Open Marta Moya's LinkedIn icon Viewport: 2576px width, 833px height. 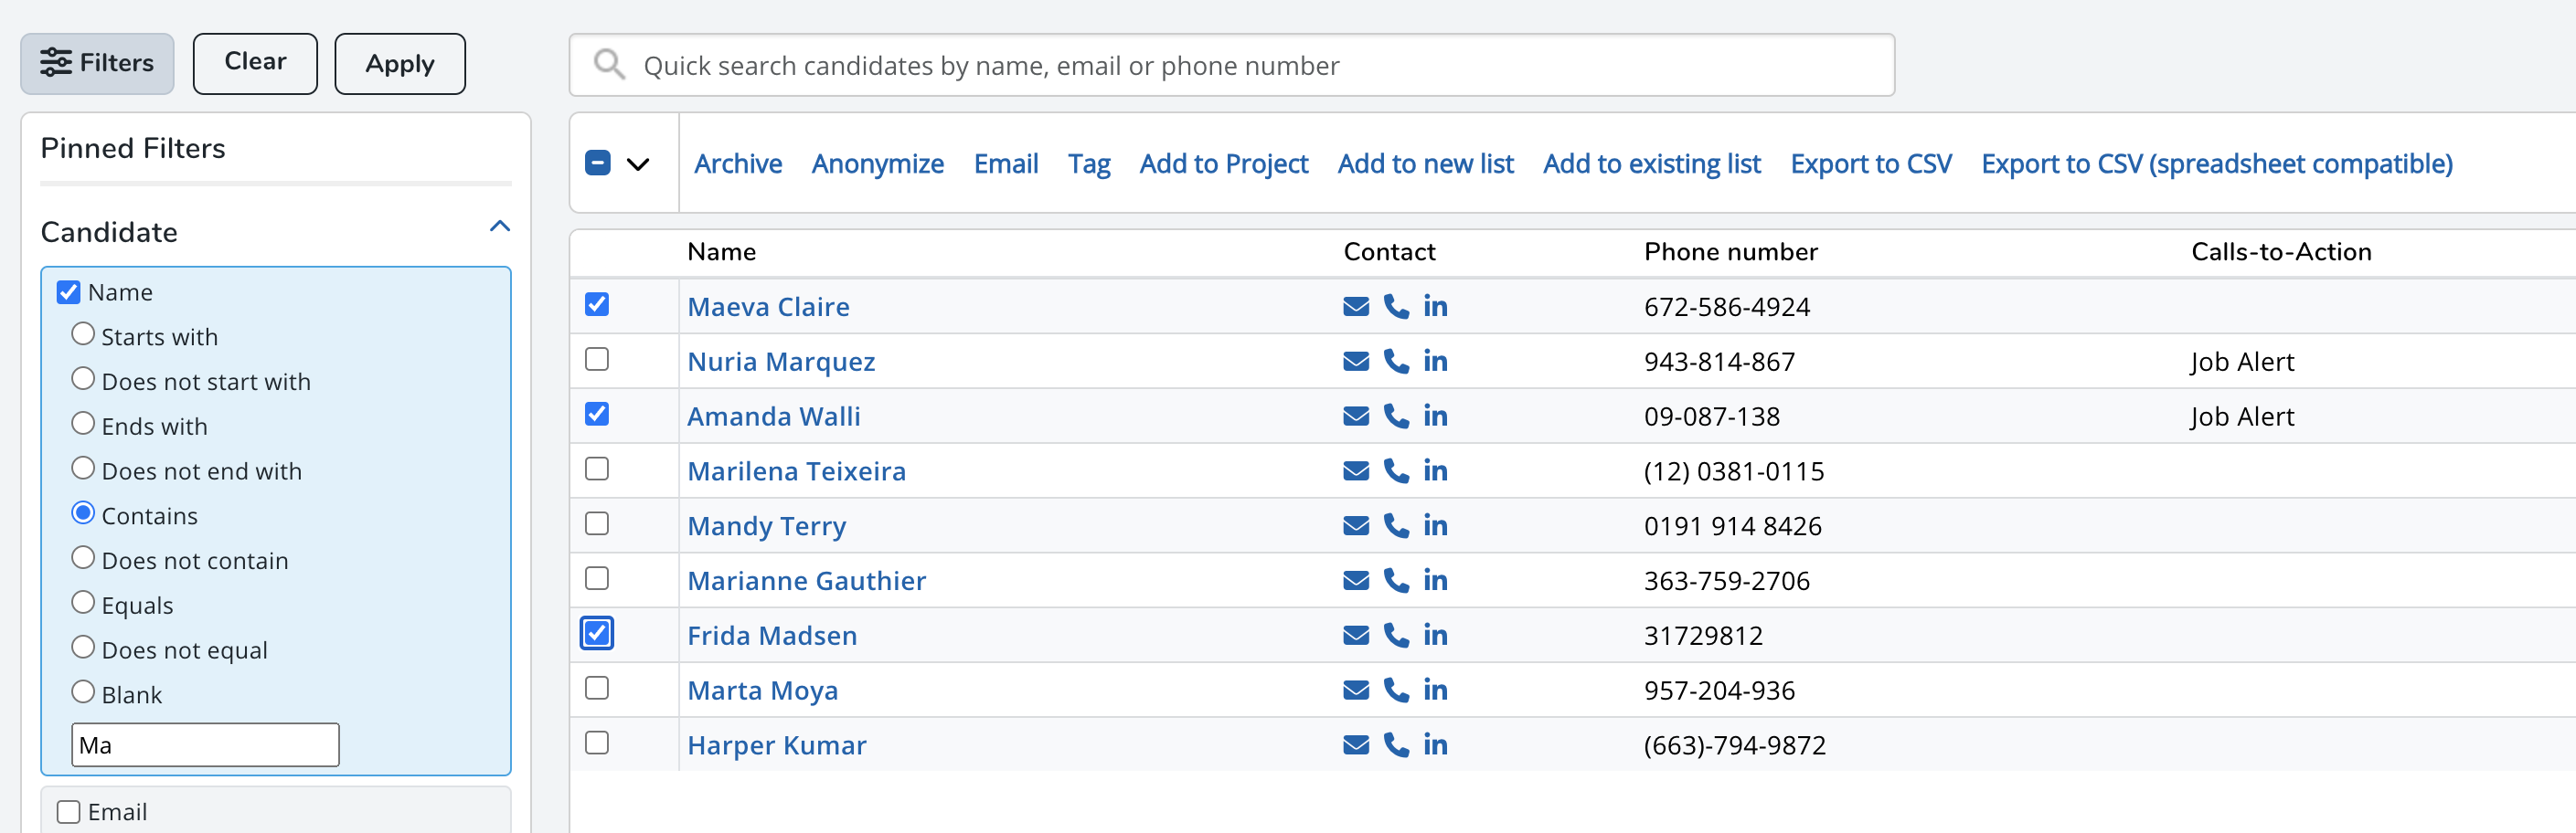click(1435, 690)
